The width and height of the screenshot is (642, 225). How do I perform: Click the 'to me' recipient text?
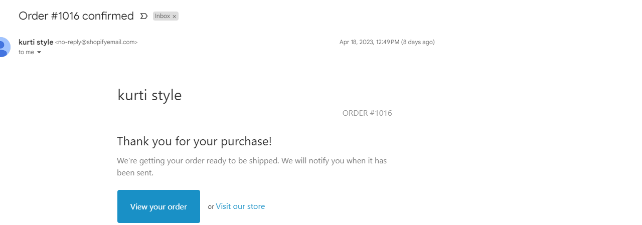(x=26, y=52)
